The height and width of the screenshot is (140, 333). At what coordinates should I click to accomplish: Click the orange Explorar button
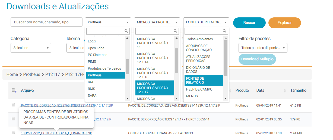coord(284,23)
